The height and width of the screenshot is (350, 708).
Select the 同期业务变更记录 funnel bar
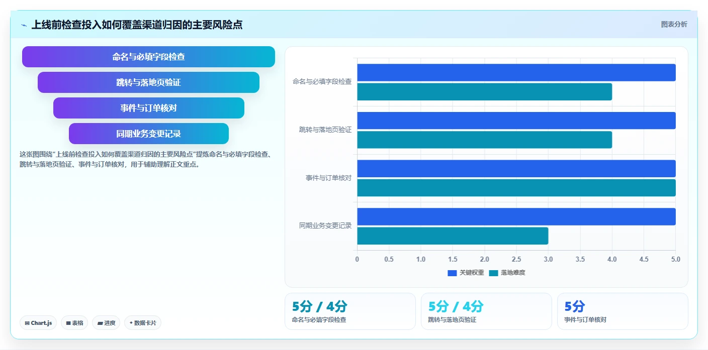tap(148, 134)
